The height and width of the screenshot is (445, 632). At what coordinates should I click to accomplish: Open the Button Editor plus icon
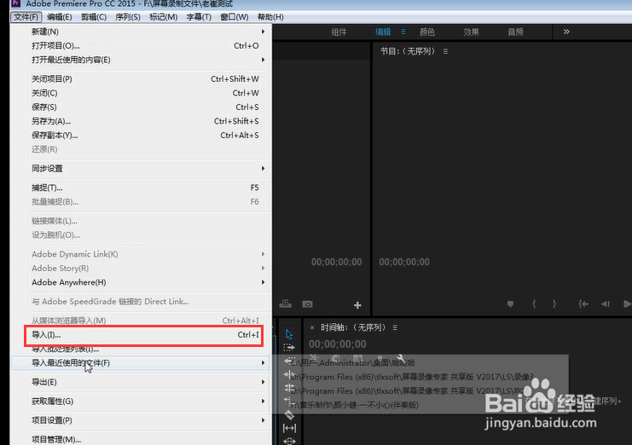tap(357, 305)
